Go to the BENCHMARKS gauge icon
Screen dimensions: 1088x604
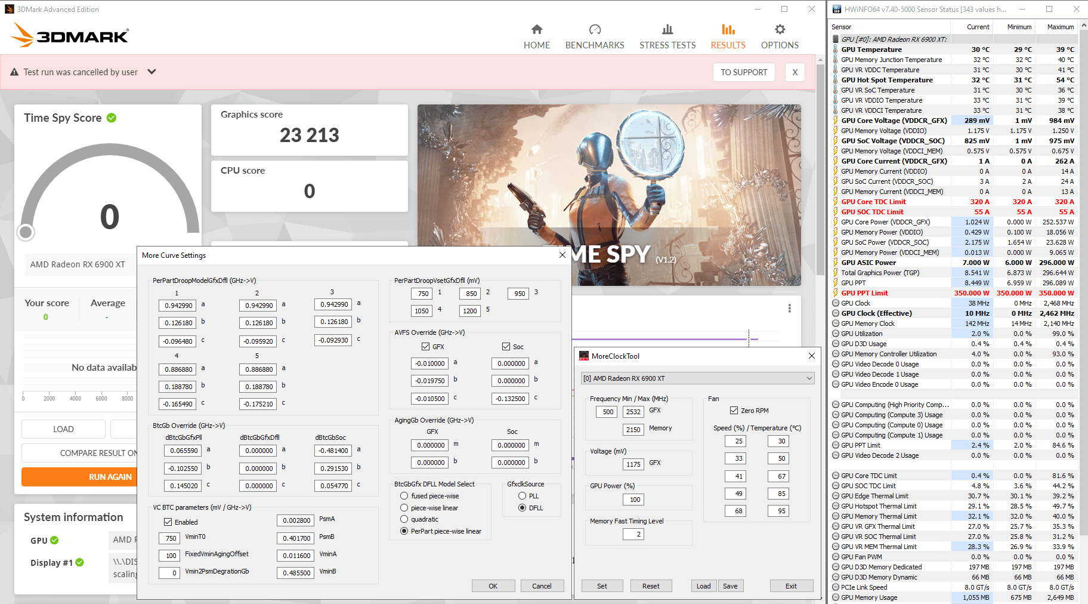(x=595, y=29)
